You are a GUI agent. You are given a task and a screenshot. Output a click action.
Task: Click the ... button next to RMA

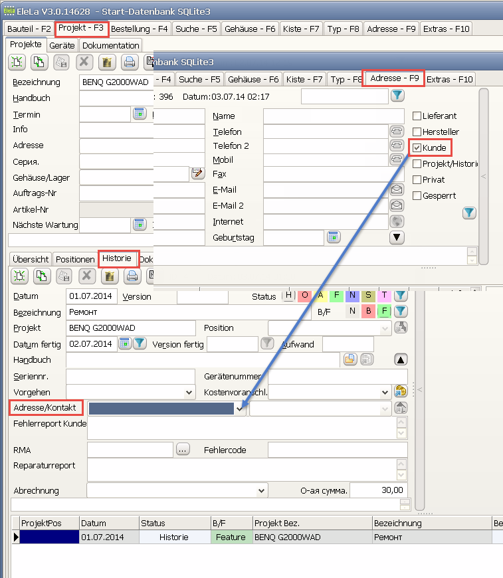pyautogui.click(x=183, y=450)
